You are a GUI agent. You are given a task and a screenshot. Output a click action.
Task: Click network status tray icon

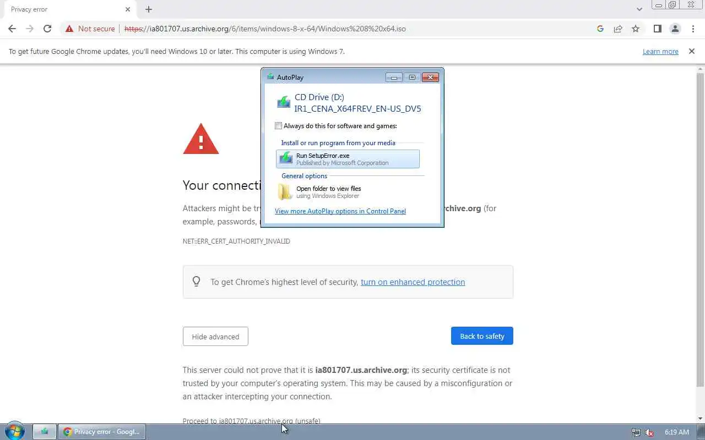pos(636,432)
